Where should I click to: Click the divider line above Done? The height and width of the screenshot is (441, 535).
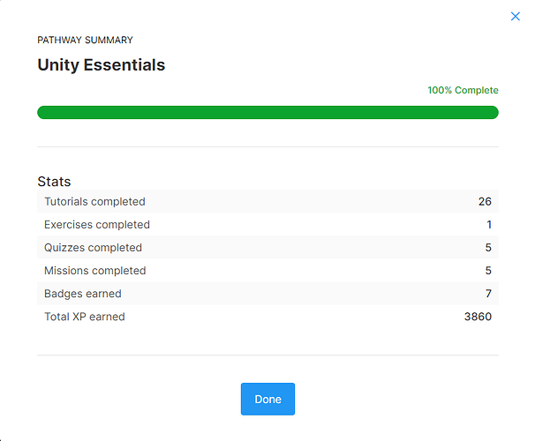click(267, 355)
